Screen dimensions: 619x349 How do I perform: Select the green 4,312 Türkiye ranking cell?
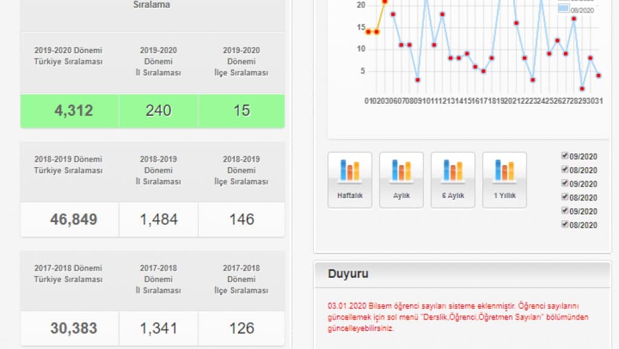click(70, 110)
